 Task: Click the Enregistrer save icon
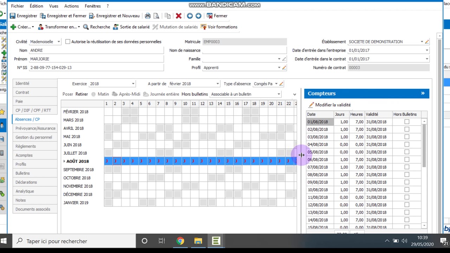coord(13,16)
